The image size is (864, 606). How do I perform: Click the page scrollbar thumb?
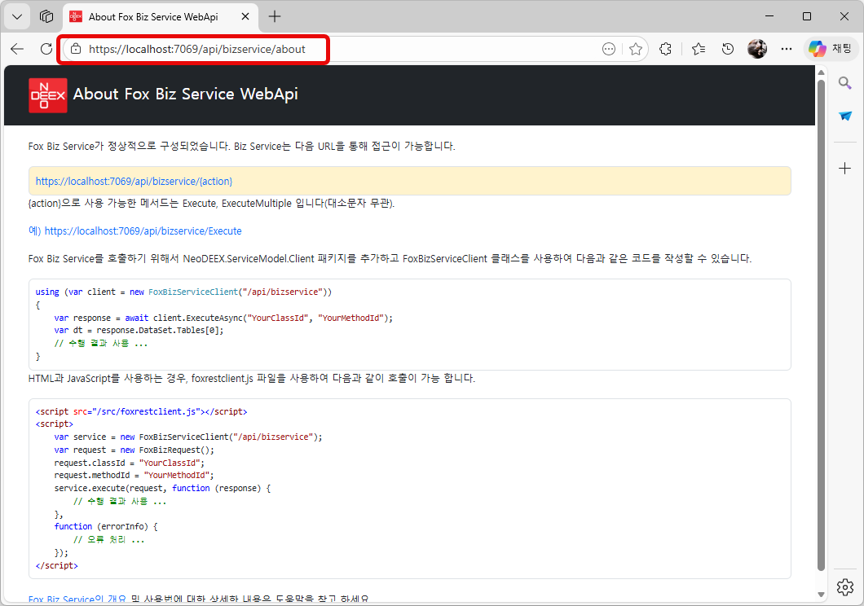click(x=821, y=325)
